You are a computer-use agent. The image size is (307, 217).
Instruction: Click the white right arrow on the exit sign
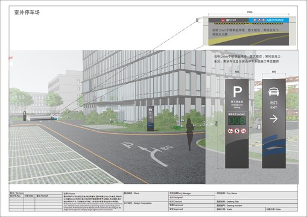pos(273,119)
